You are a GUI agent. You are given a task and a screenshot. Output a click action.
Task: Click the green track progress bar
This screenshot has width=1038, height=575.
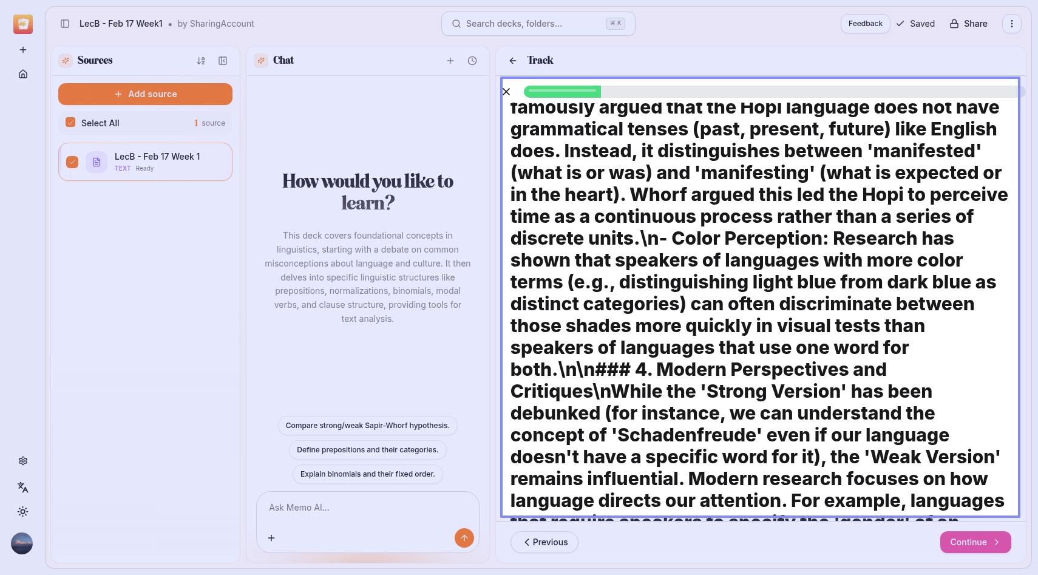coord(562,92)
